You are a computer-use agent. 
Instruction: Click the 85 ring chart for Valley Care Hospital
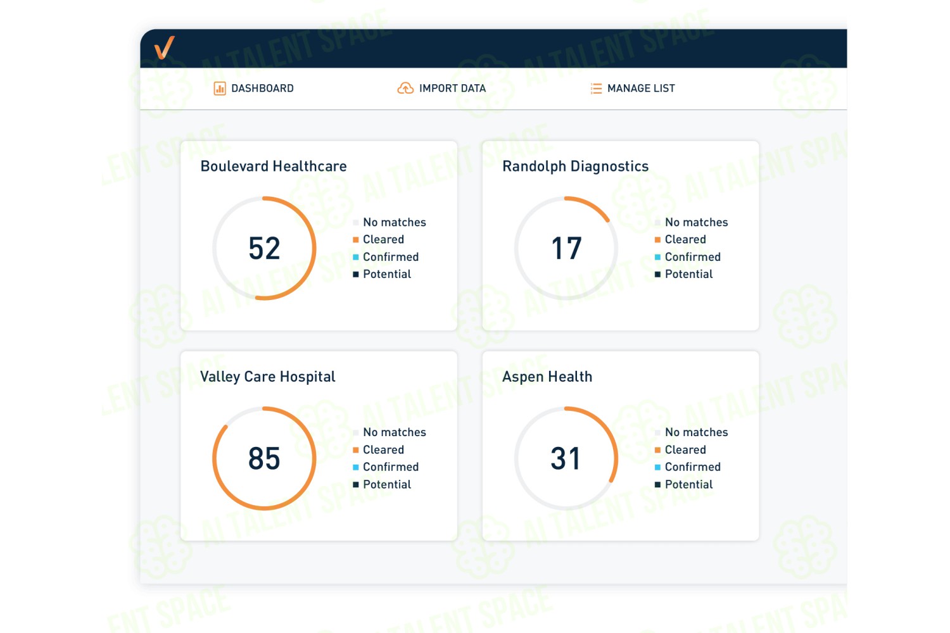(x=264, y=458)
